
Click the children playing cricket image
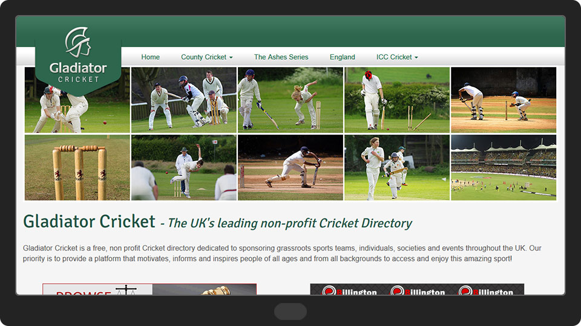397,167
